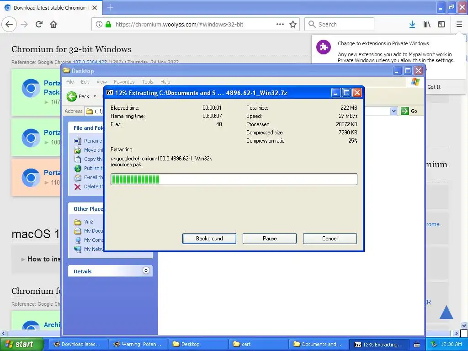This screenshot has height=351, width=468.
Task: Click the Background button in 7-Zip dialog
Action: pyautogui.click(x=209, y=239)
